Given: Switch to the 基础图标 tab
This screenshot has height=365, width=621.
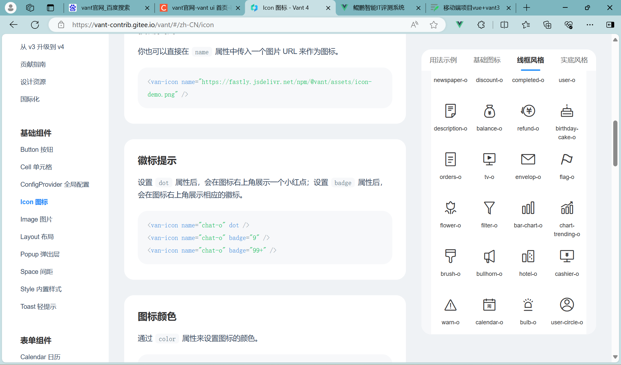Looking at the screenshot, I should pos(487,60).
